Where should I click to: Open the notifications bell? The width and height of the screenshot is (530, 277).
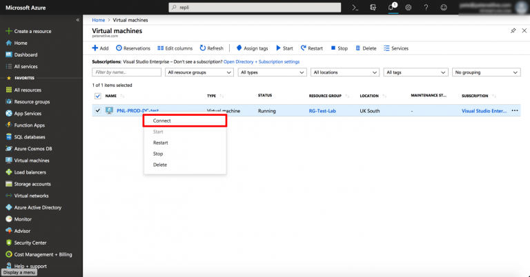pyautogui.click(x=391, y=8)
